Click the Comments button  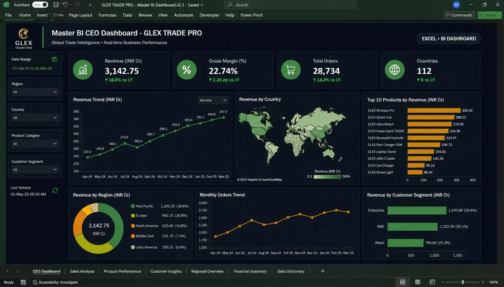(459, 15)
